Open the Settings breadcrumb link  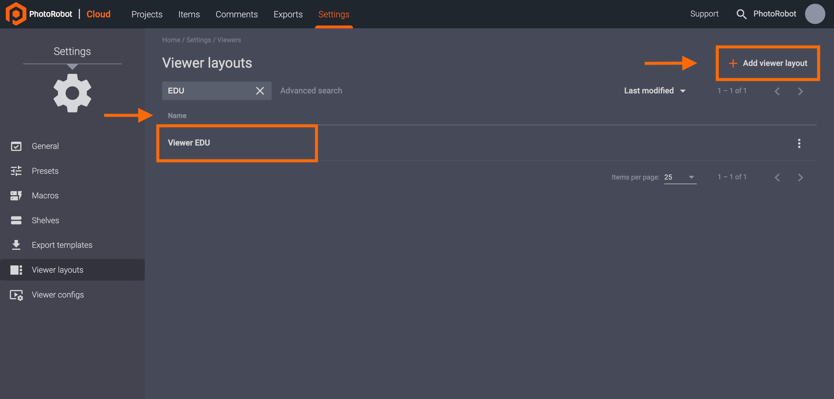(198, 40)
